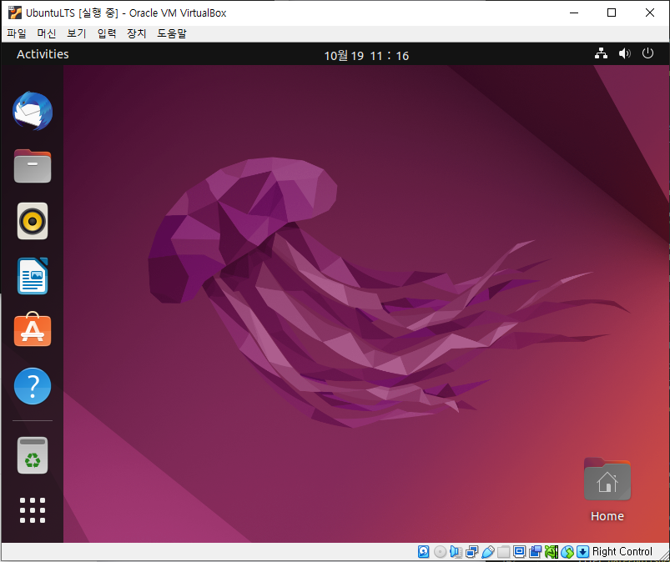
Task: Click the recording status icon
Action: click(536, 552)
